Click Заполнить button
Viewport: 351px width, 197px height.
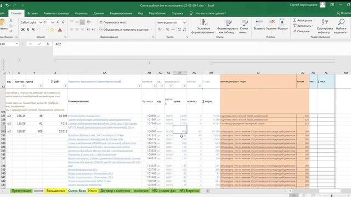tap(302, 26)
